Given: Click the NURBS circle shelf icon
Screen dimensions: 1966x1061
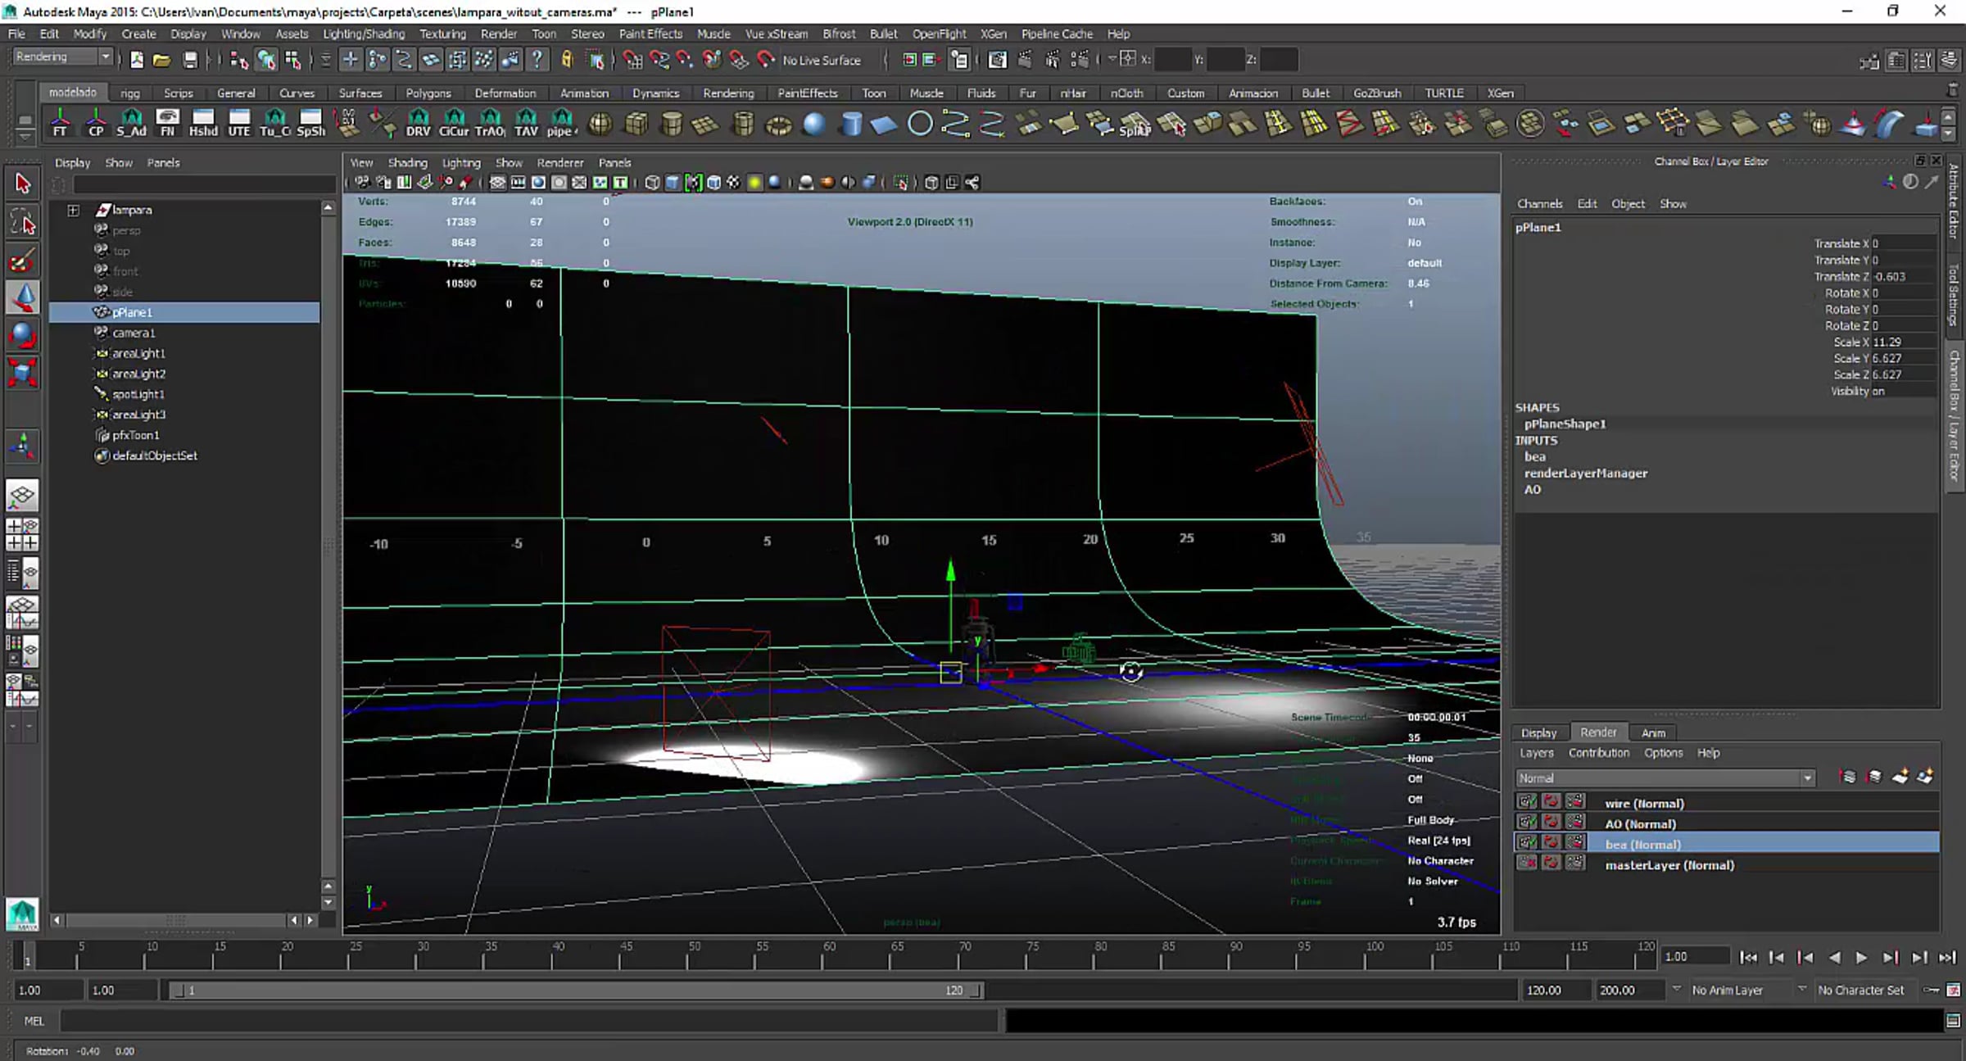Looking at the screenshot, I should tap(920, 125).
